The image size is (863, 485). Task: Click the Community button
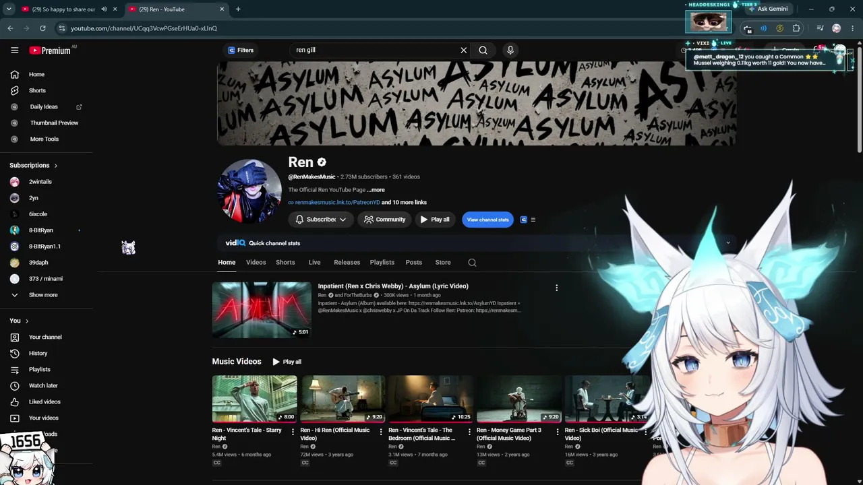point(385,220)
